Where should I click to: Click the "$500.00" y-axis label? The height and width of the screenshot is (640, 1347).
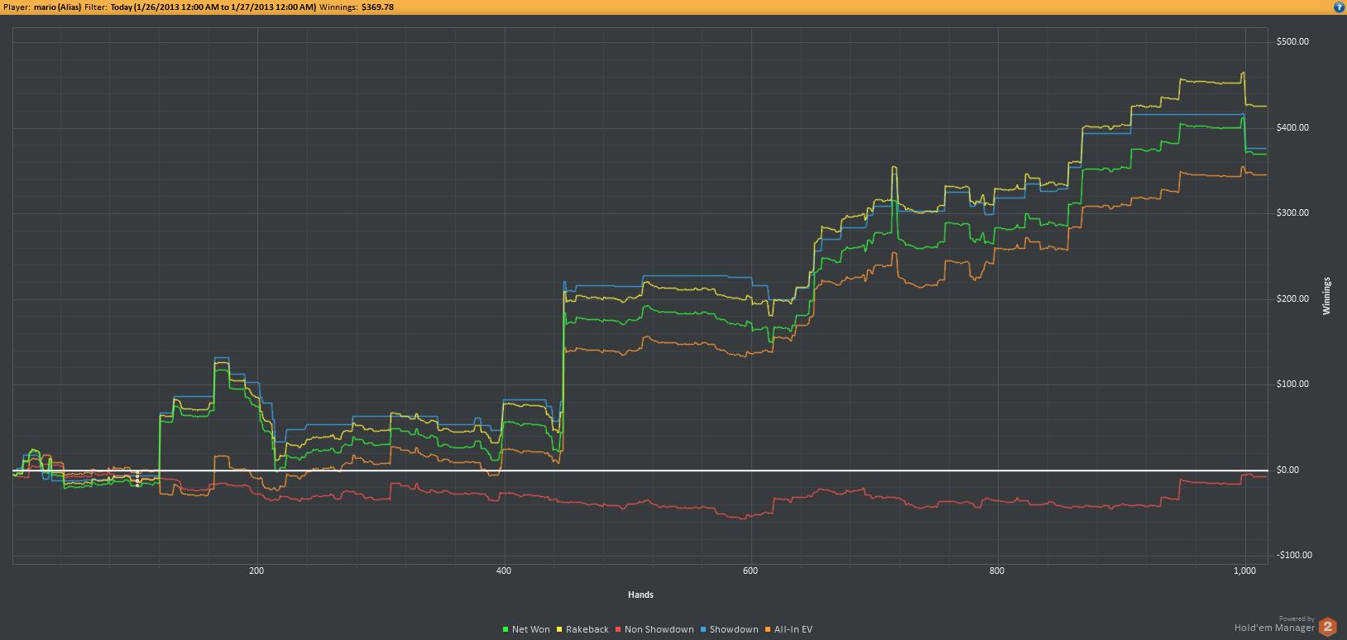pos(1292,42)
